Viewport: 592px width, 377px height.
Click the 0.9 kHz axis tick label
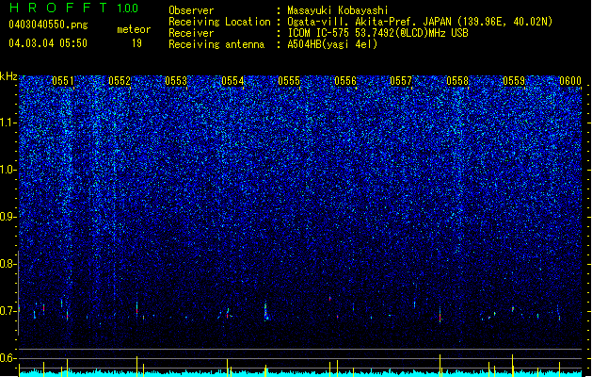(8, 217)
